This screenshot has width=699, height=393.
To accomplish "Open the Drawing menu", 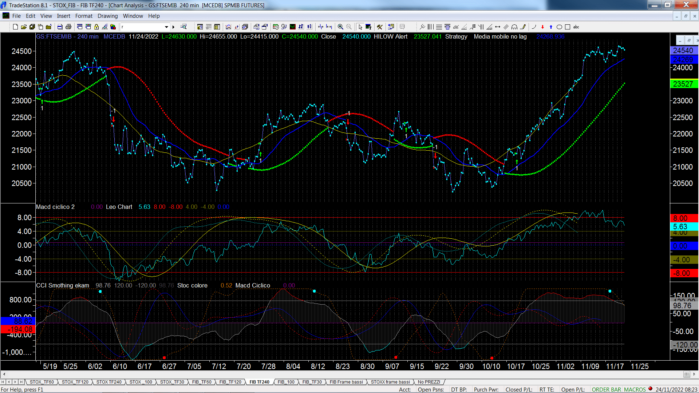I will coord(107,16).
